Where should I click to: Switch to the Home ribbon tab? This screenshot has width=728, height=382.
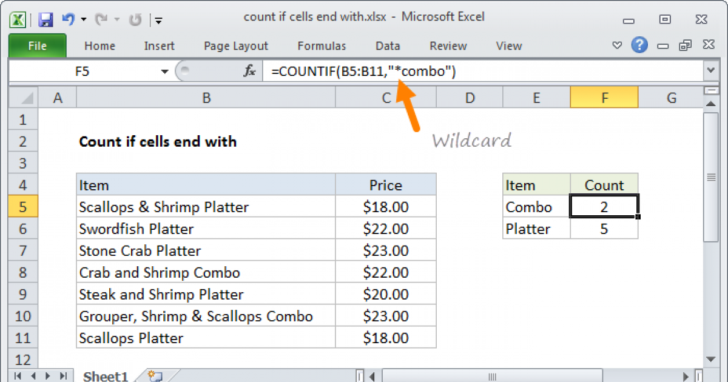(99, 46)
